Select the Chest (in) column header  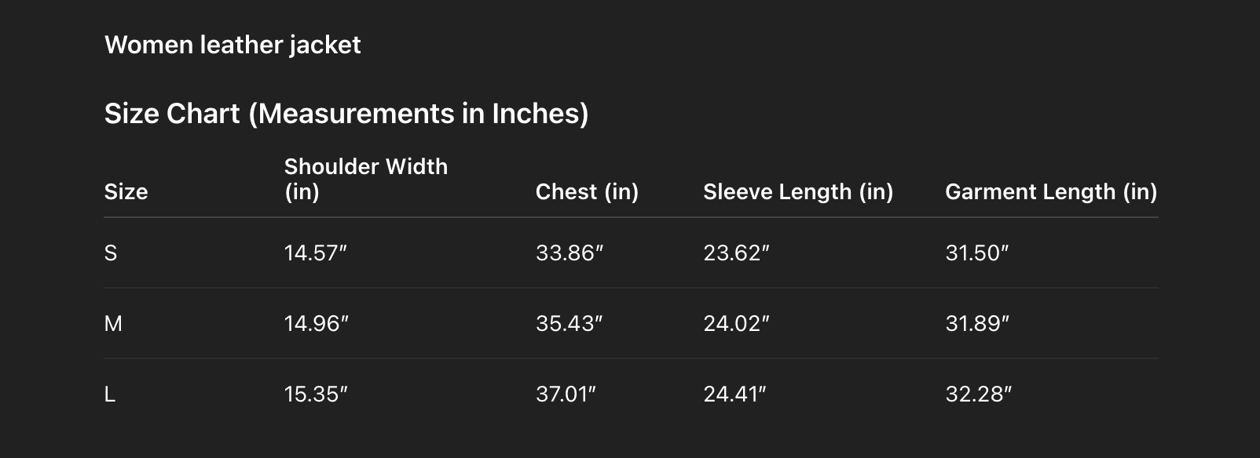pos(587,192)
